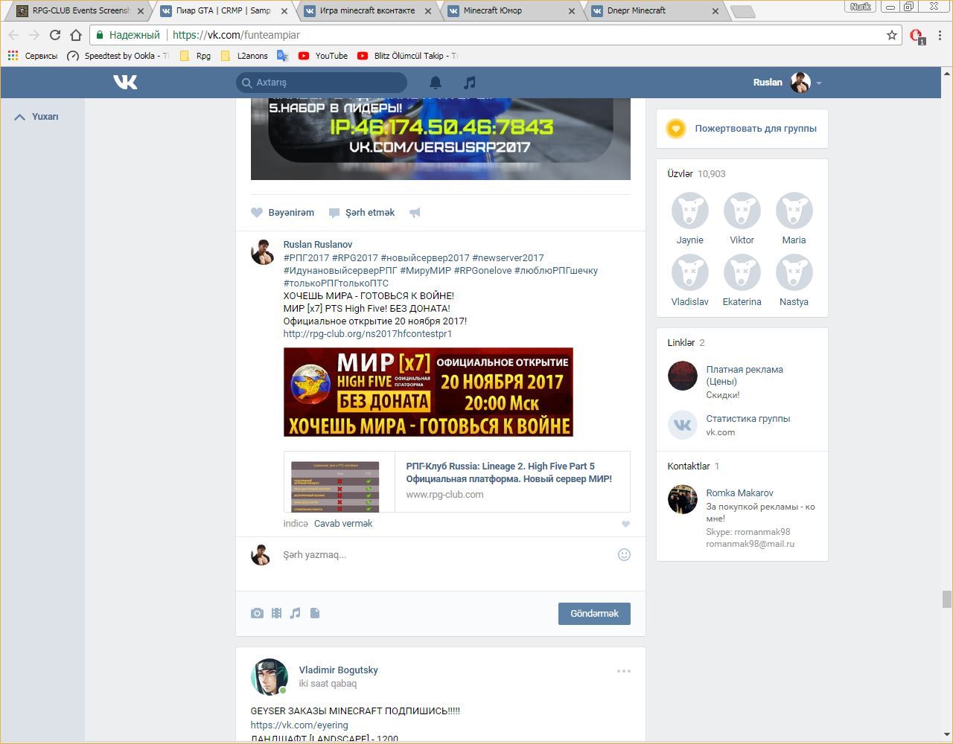Click the search field Axtarış
953x744 pixels.
pyautogui.click(x=322, y=83)
